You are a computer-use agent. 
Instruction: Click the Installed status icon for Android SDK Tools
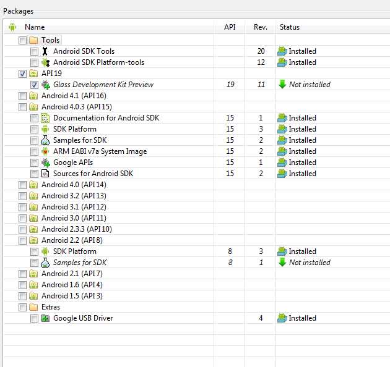point(282,51)
